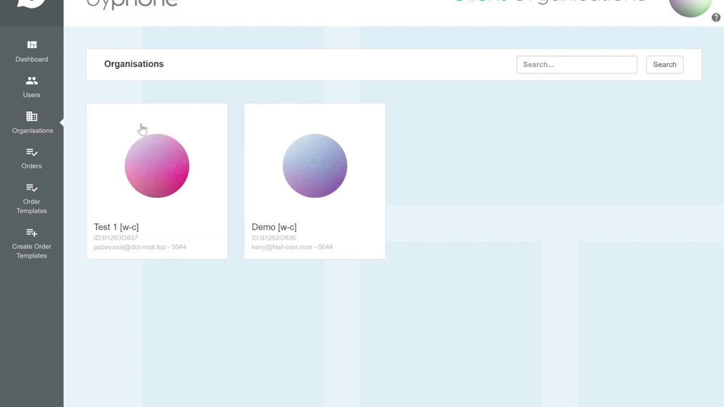This screenshot has width=724, height=407.
Task: Click the Order Templates checklist icon
Action: point(32,188)
